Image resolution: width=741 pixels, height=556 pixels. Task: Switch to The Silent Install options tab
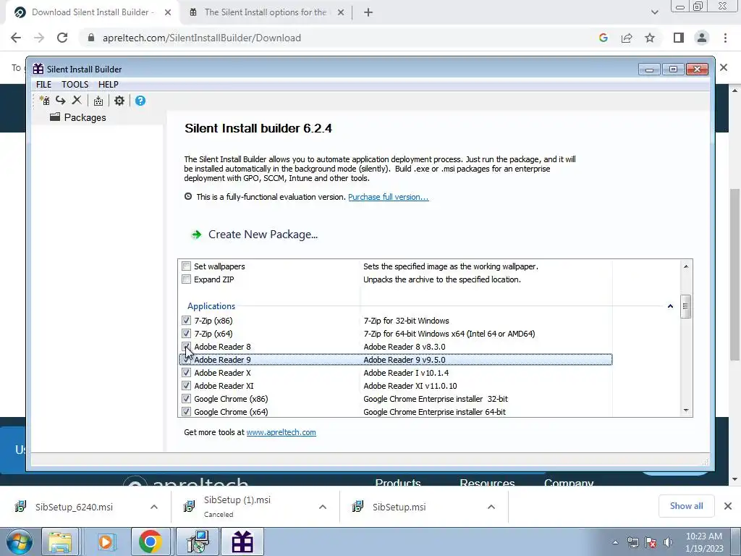(265, 12)
